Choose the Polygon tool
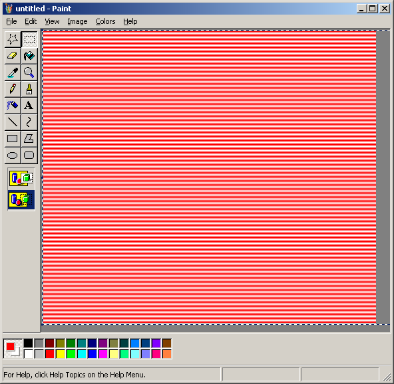The height and width of the screenshot is (384, 394). [29, 138]
